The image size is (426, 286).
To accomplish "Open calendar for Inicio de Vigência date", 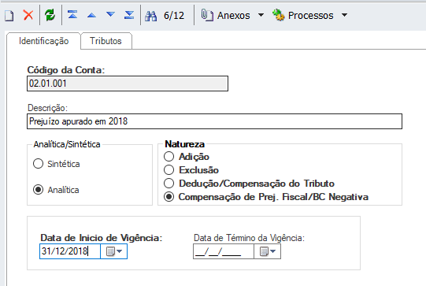I will pyautogui.click(x=114, y=251).
